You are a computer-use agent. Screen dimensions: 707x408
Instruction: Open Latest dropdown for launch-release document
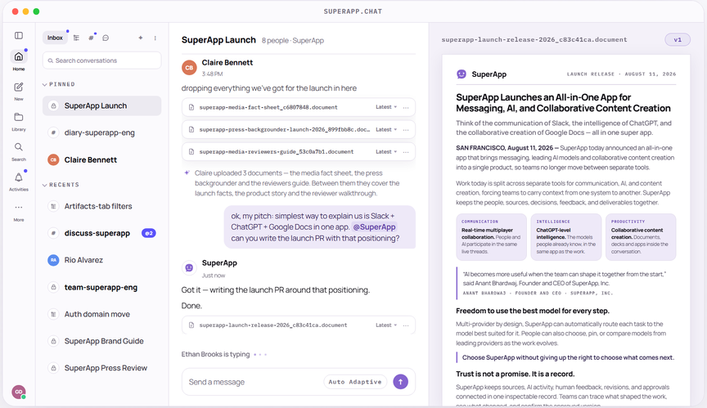(386, 325)
